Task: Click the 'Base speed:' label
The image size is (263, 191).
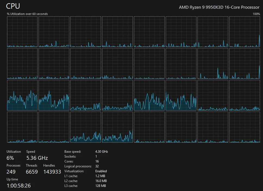Action: (x=73, y=152)
